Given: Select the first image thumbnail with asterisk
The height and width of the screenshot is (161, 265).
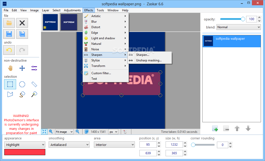Looking at the screenshot, I should point(50,22).
